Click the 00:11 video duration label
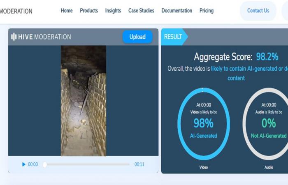 (139, 164)
